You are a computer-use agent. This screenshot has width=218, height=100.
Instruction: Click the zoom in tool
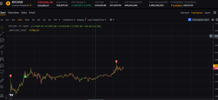click(2, 87)
